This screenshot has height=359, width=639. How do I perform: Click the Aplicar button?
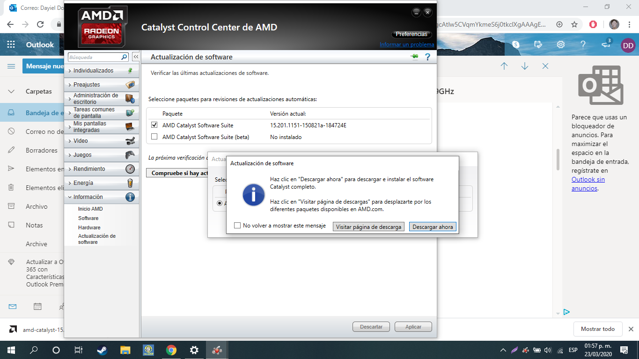[413, 327]
